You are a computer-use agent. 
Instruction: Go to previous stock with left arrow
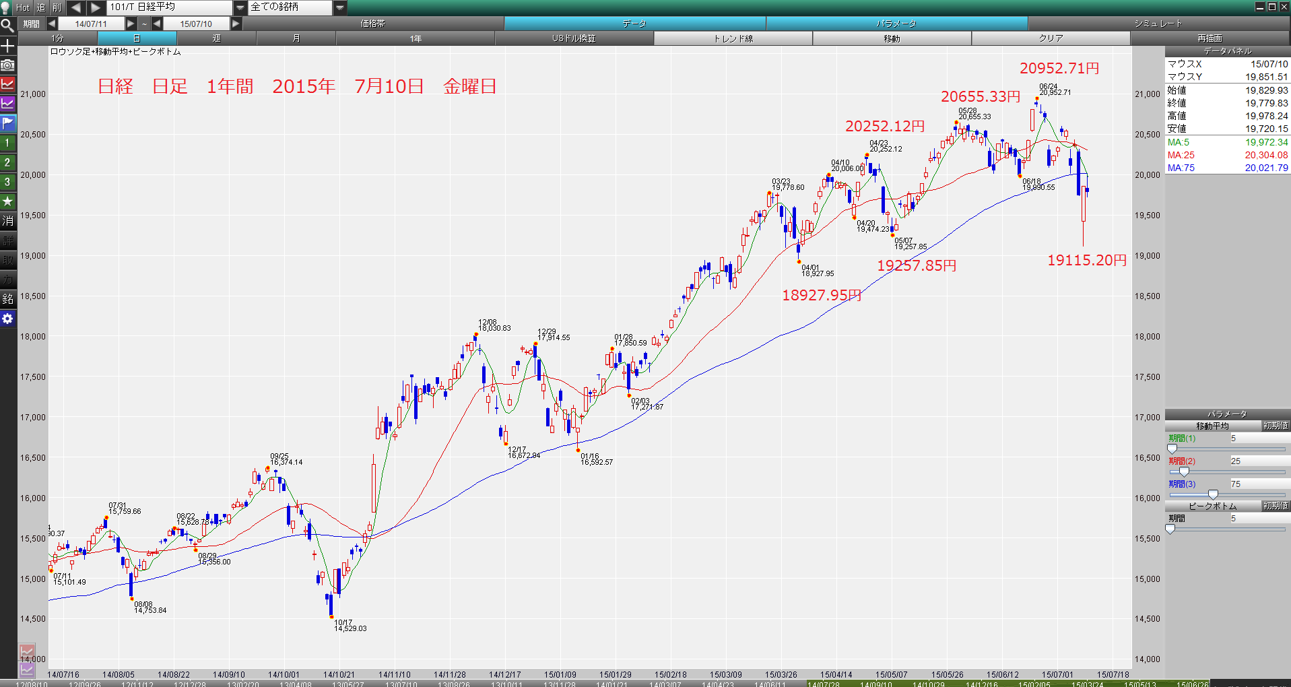[x=75, y=7]
